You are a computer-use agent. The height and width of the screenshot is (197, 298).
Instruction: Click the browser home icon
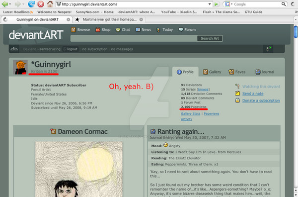pos(50,4)
